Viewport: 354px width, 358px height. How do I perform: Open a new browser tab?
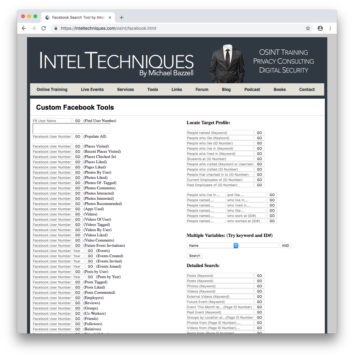coord(122,18)
